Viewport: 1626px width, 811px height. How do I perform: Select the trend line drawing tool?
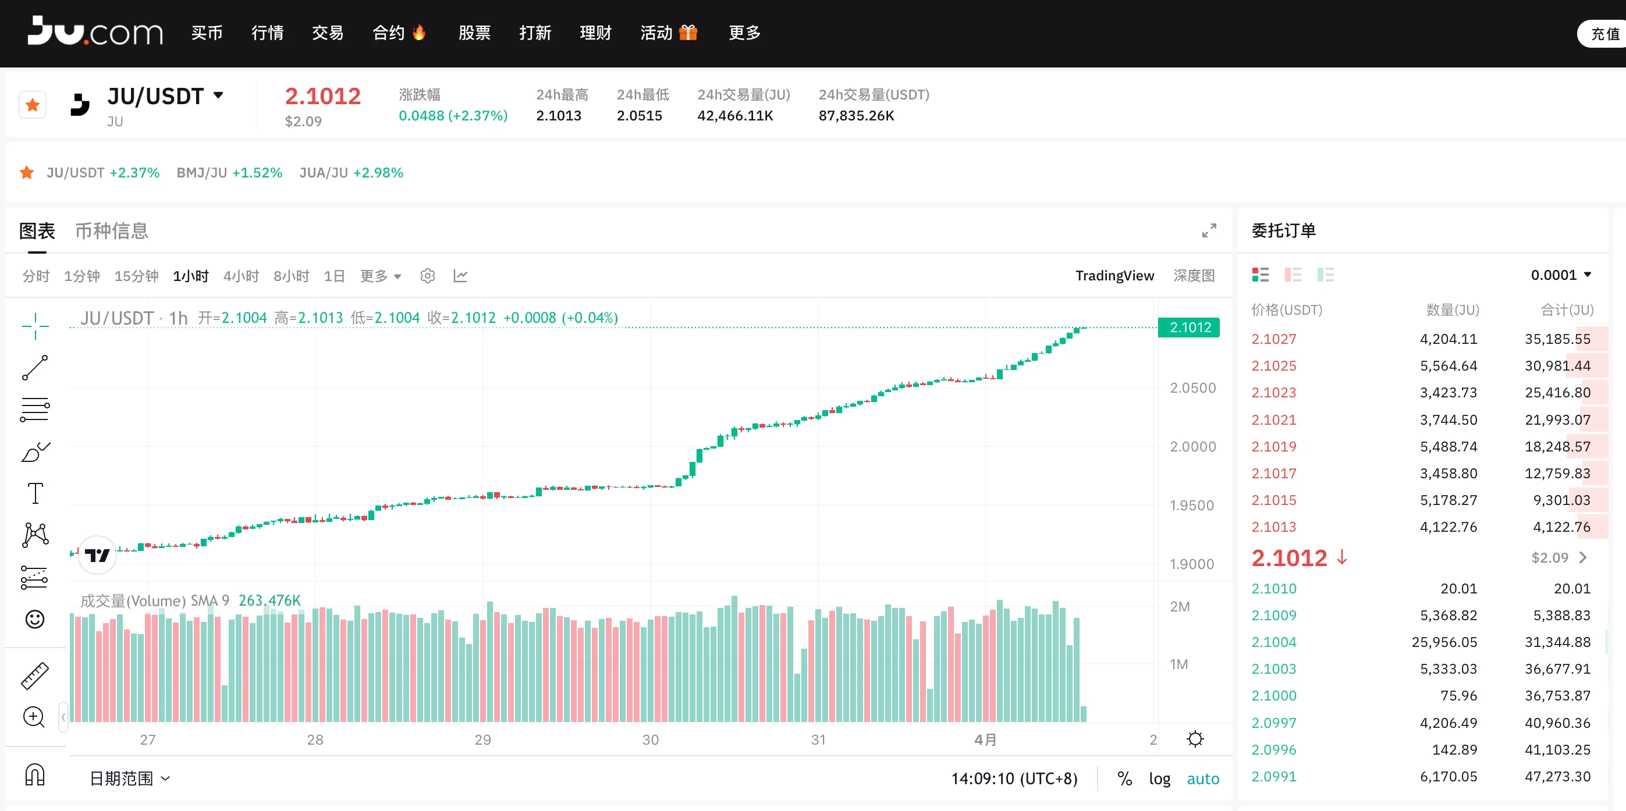point(35,368)
